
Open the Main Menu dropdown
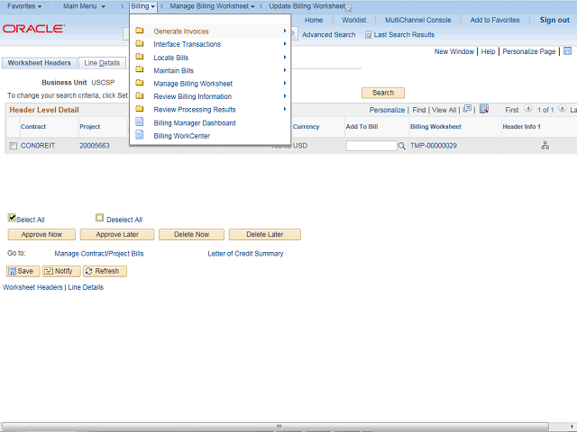pyautogui.click(x=84, y=6)
